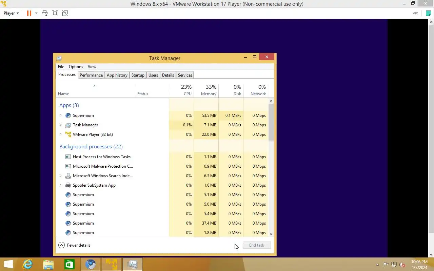Collapse the VMware toolbar with double chevron
Image resolution: width=434 pixels, height=271 pixels.
415,13
